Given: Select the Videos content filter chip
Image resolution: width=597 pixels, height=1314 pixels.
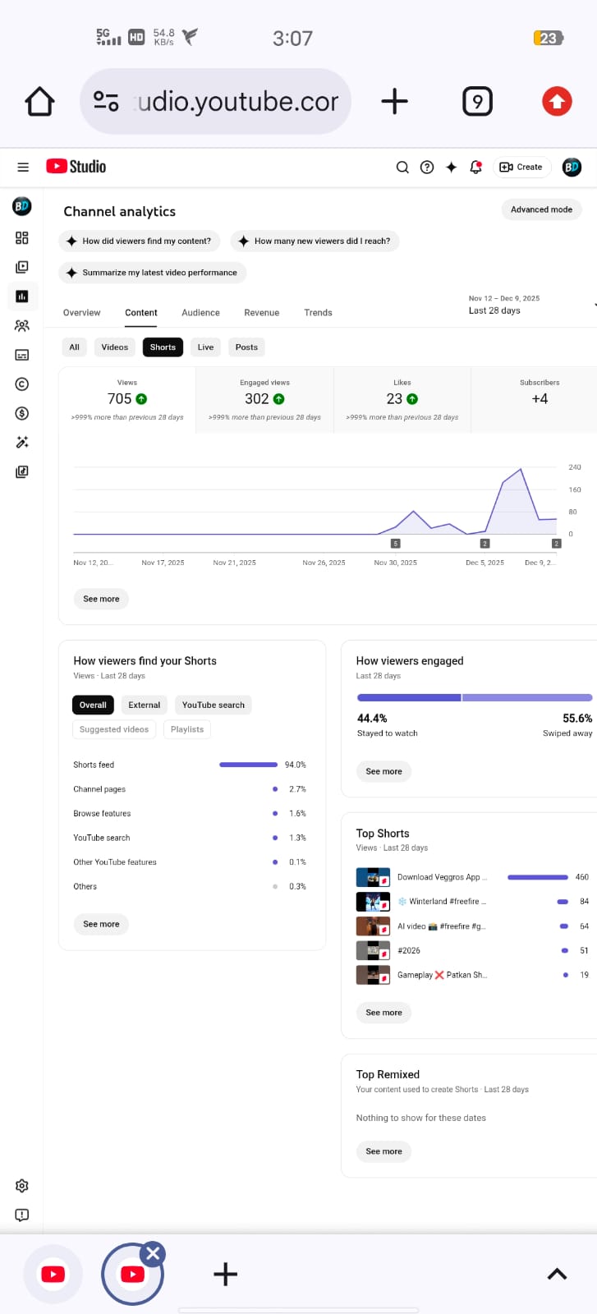Looking at the screenshot, I should (x=115, y=347).
